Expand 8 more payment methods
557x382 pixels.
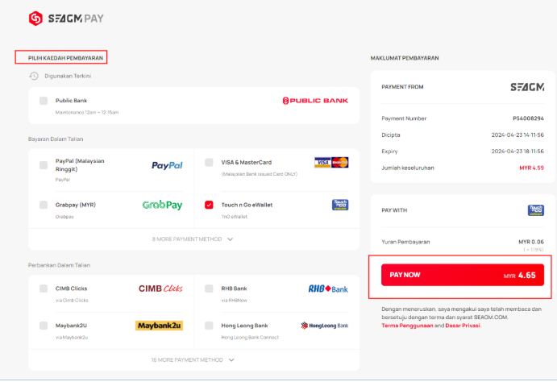pyautogui.click(x=193, y=239)
